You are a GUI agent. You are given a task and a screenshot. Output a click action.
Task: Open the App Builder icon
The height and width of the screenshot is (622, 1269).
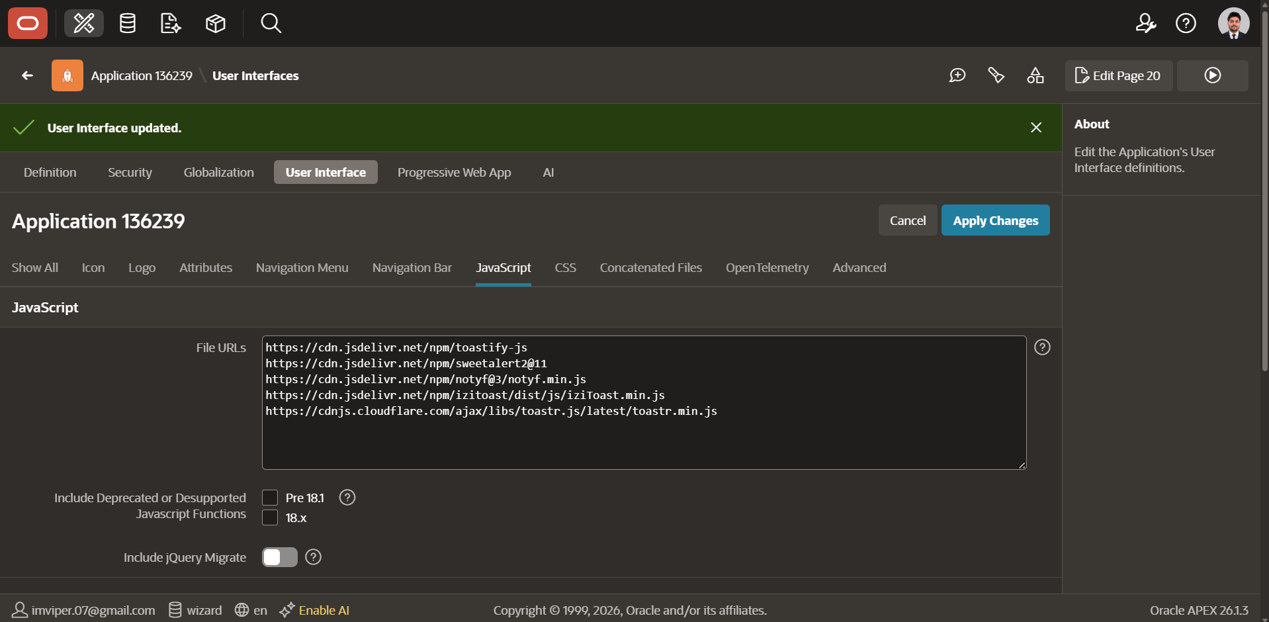(x=84, y=24)
